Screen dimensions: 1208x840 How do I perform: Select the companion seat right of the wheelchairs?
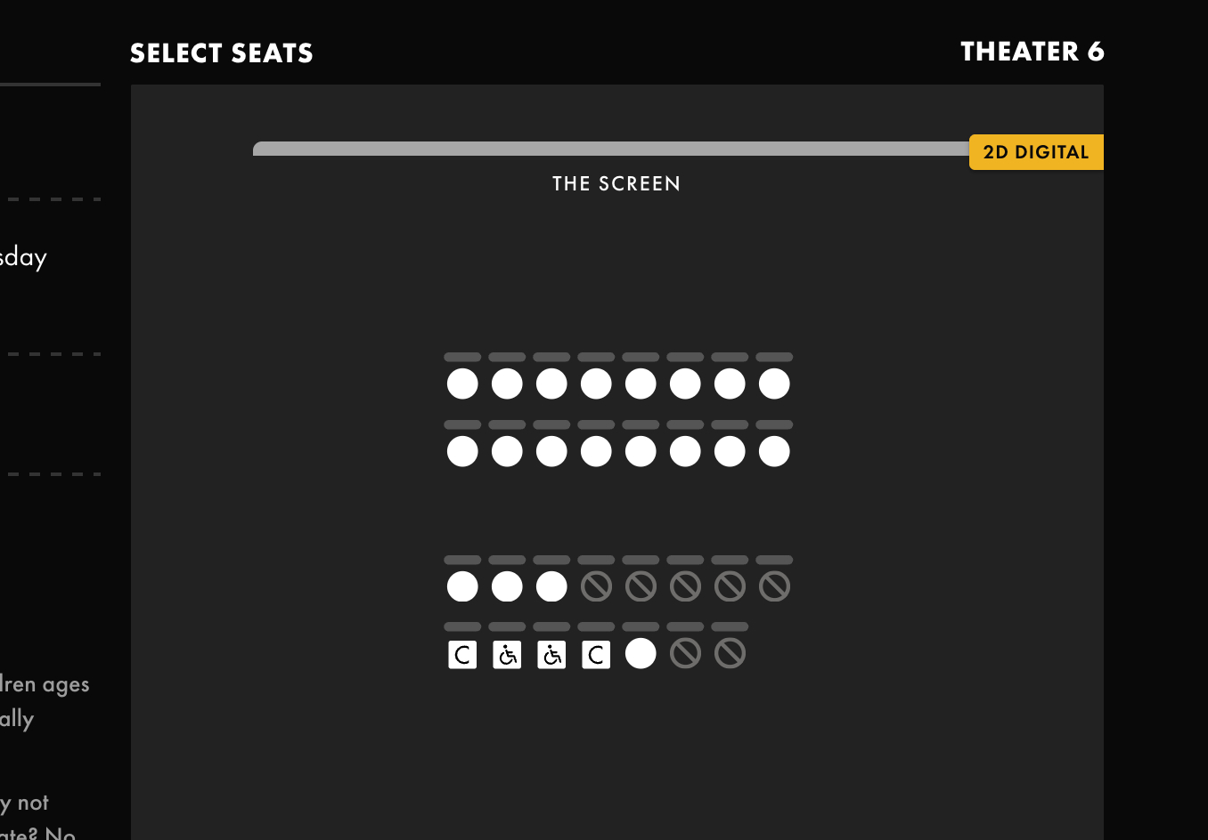596,655
